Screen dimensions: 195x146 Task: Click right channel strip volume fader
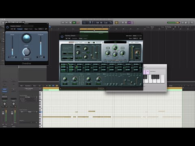point(12,113)
